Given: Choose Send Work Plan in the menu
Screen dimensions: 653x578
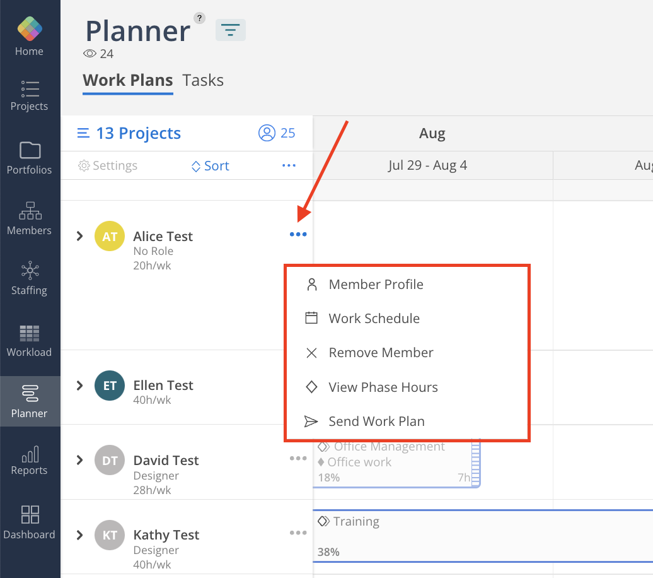Looking at the screenshot, I should [x=376, y=422].
